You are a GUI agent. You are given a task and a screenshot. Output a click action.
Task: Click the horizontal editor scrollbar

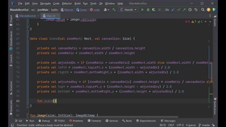coord(103,117)
